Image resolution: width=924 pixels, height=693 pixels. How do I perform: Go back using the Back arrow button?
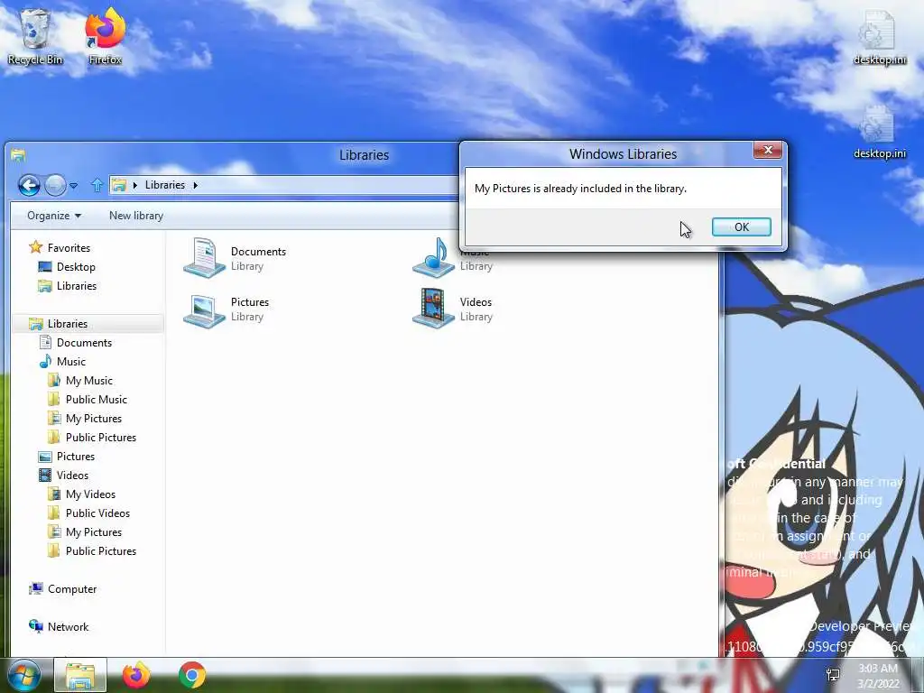pos(29,185)
